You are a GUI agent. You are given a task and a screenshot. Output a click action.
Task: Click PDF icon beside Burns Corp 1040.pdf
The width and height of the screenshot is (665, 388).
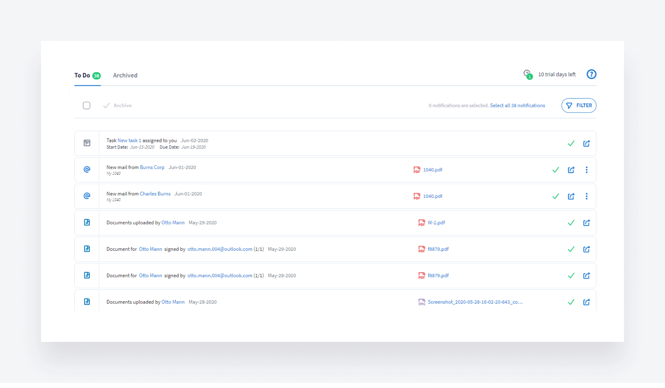click(x=417, y=170)
